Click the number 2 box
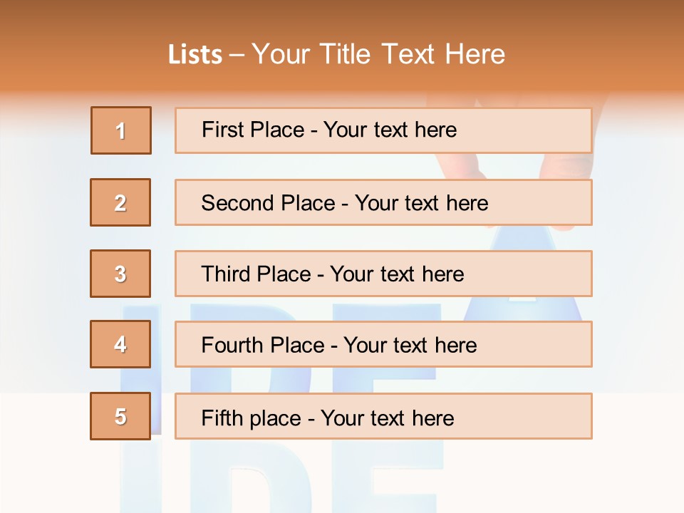This screenshot has height=513, width=684. [120, 202]
